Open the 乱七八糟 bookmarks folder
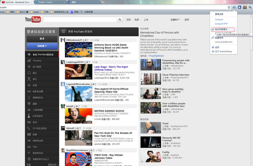This screenshot has width=253, height=166. point(22,12)
